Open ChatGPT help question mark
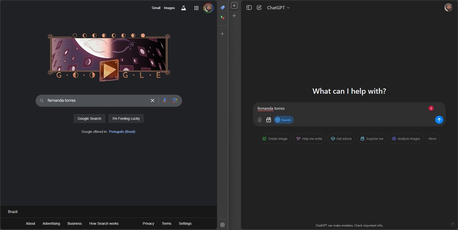The height and width of the screenshot is (230, 458). pos(452,224)
